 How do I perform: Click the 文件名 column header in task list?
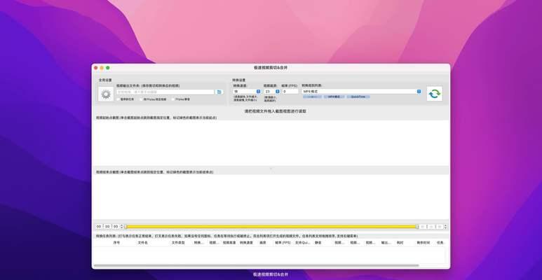pyautogui.click(x=143, y=243)
